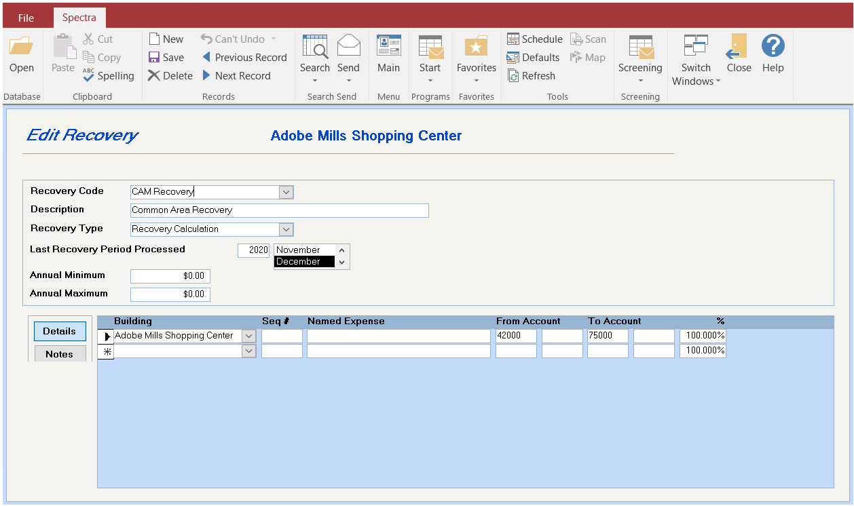Delete the current record
This screenshot has height=506, width=854.
pos(170,76)
